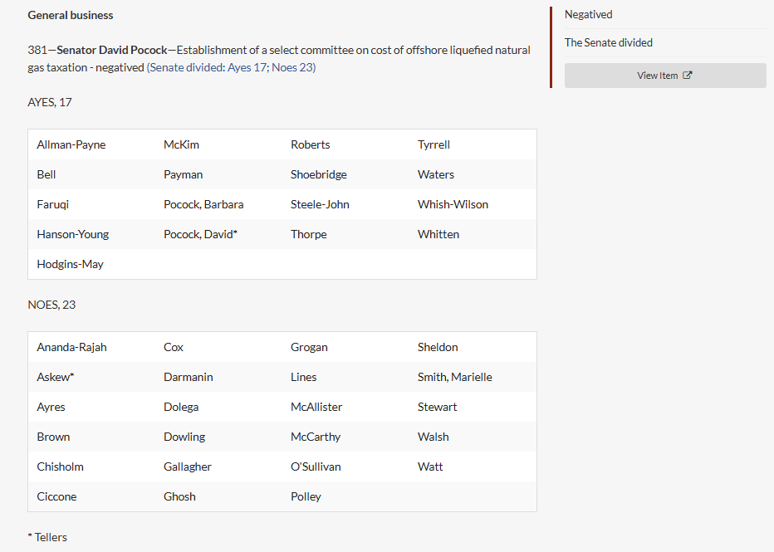Click the Steele-John name

point(320,204)
